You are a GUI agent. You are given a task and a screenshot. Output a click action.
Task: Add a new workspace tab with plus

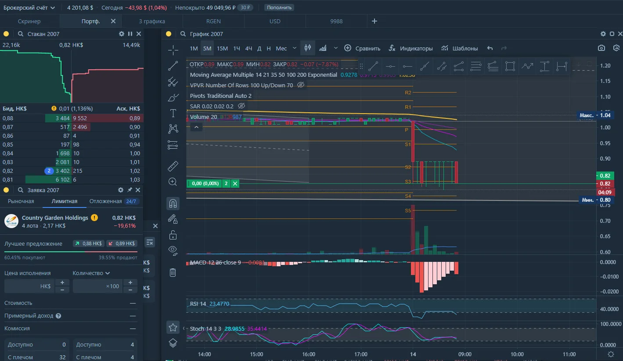tap(375, 21)
